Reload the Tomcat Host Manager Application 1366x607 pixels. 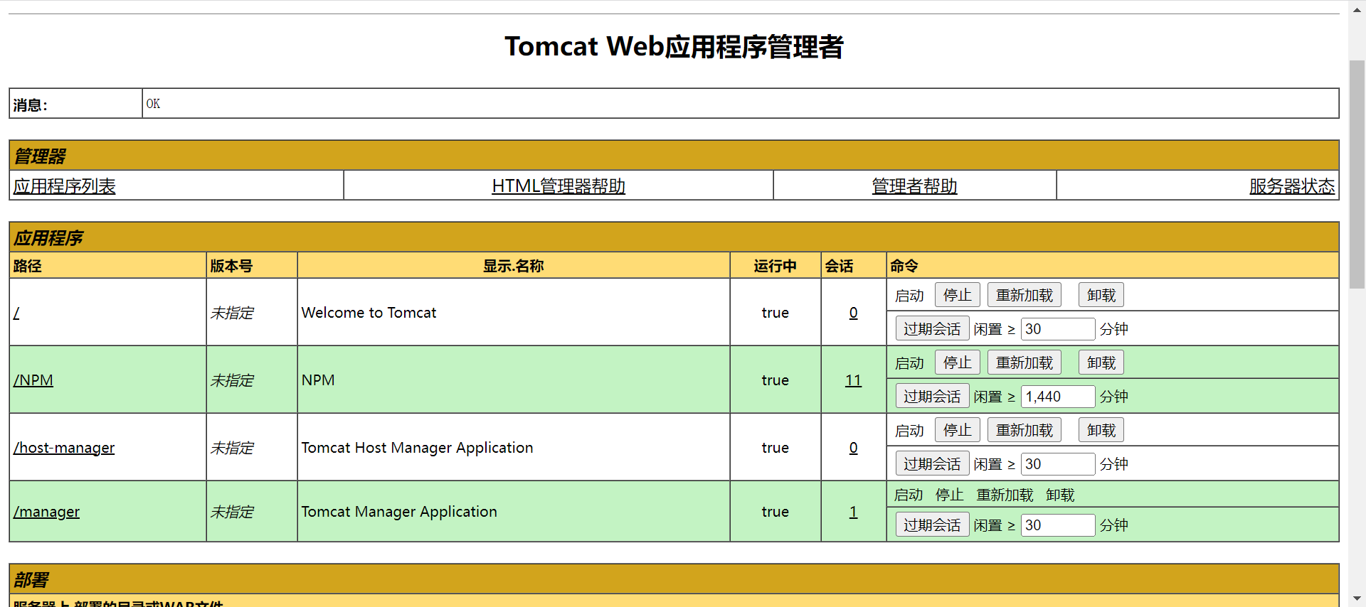coord(1024,430)
